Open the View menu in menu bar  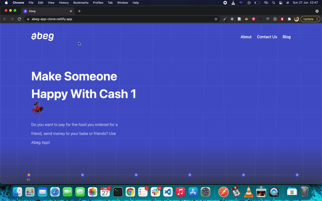[51, 3]
